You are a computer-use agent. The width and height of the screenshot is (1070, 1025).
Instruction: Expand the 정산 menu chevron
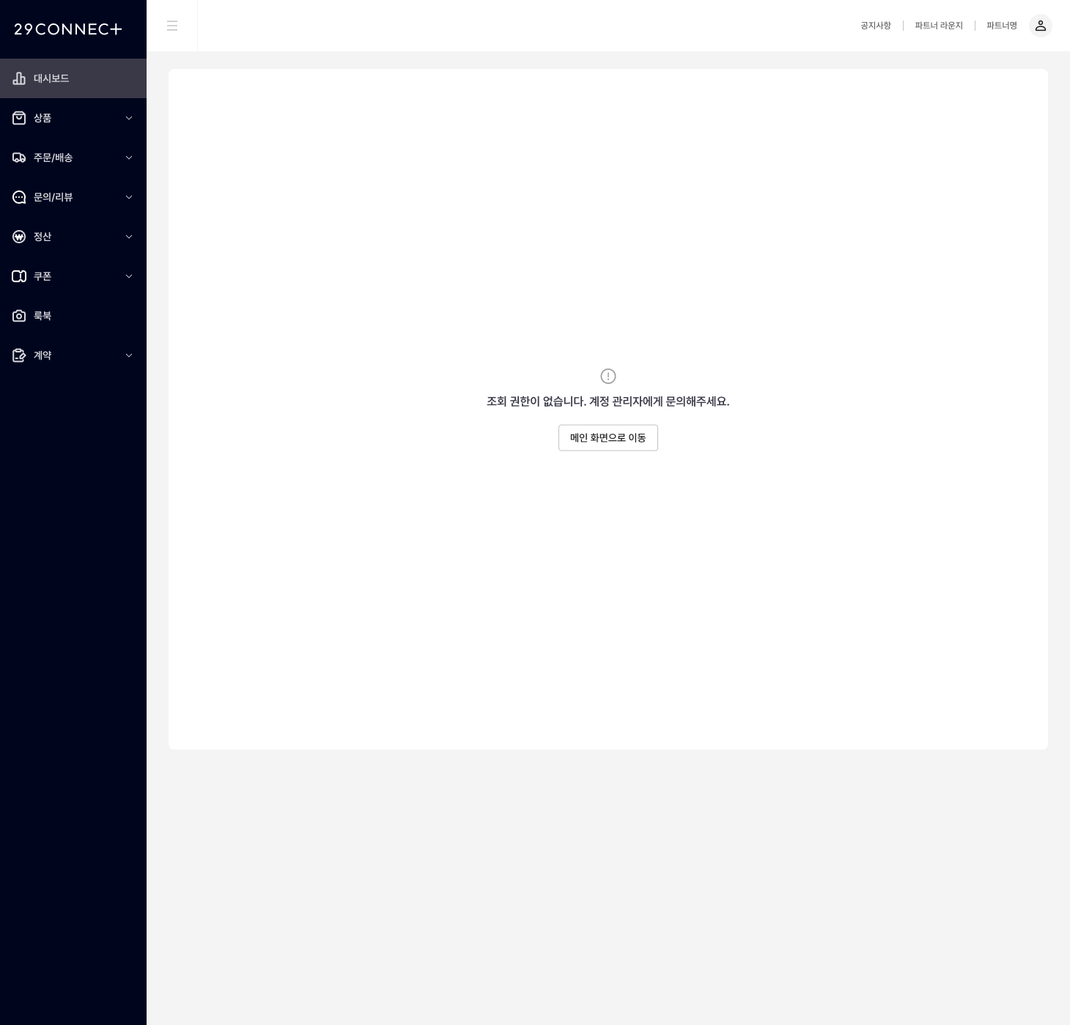pyautogui.click(x=129, y=237)
